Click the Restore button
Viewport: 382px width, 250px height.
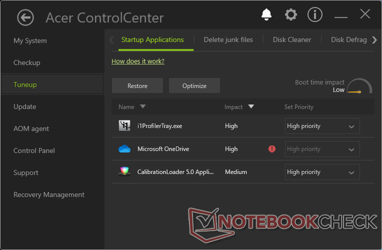137,85
